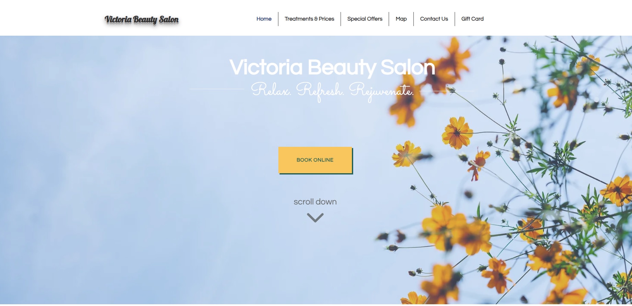Click the blue sky background area

click(x=120, y=172)
